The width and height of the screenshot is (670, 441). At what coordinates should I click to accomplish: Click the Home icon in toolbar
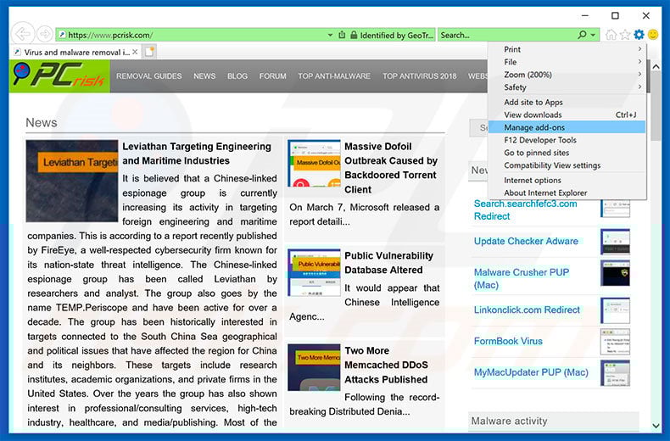point(611,35)
